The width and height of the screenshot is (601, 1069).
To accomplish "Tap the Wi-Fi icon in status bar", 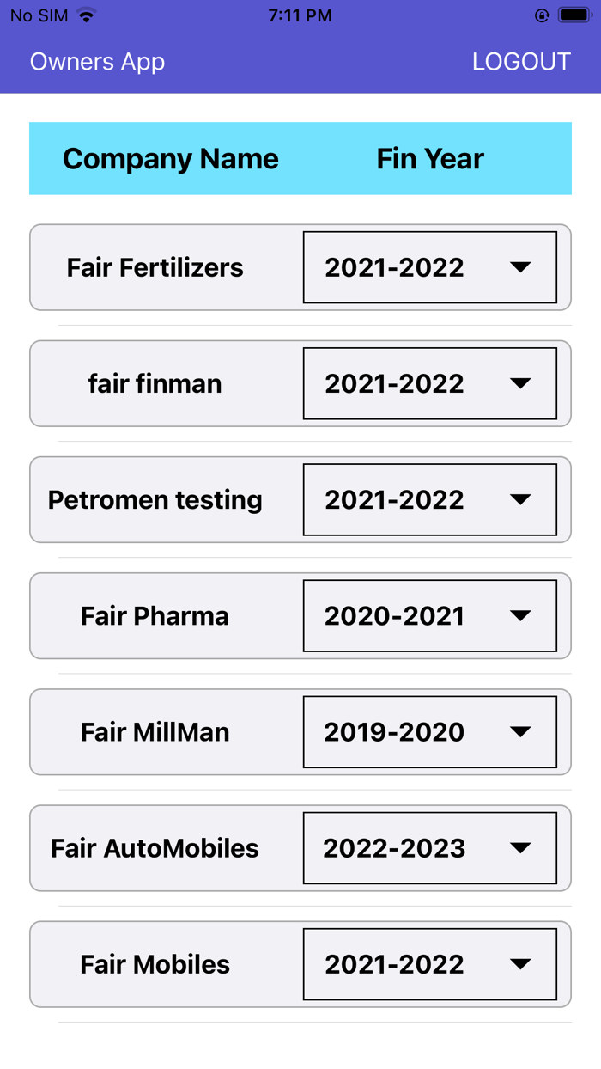I will coord(84,15).
